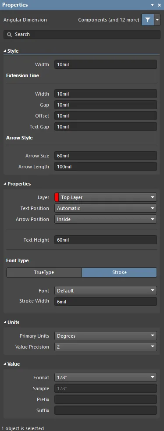Viewport: 164px width, 431px height.
Task: Click the Search field
Action: point(82,34)
